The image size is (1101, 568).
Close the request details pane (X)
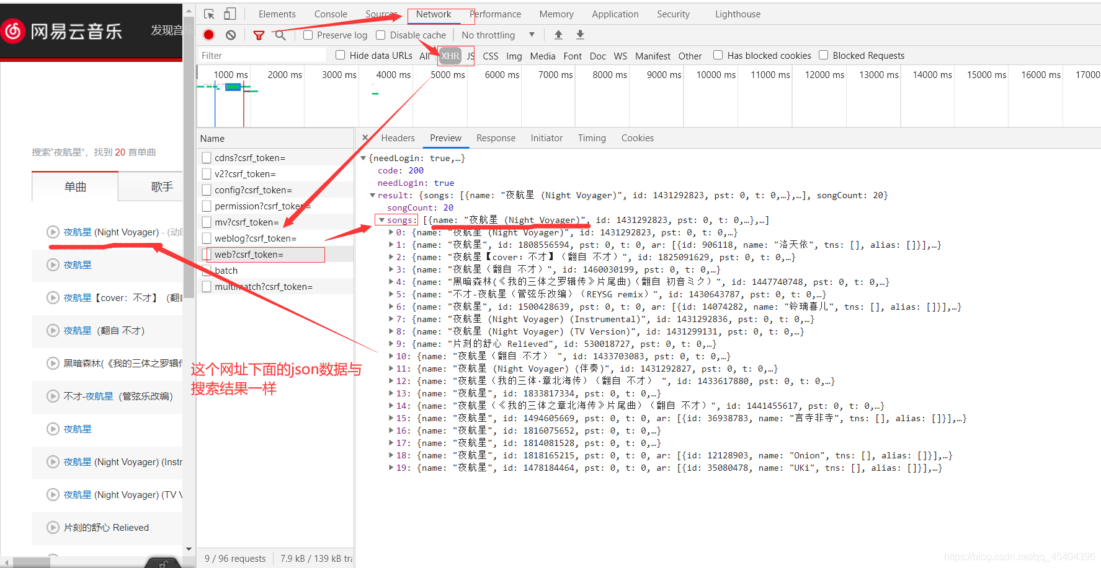coord(365,138)
